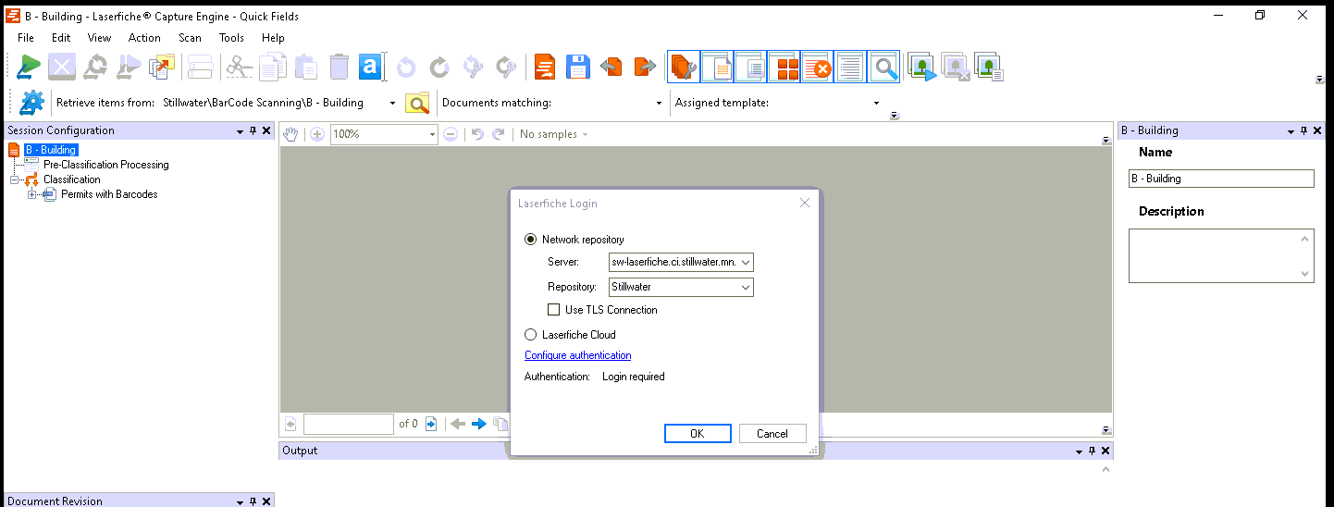Click OK in Laserfiche Login dialog
Viewport: 1334px width, 507px height.
698,433
